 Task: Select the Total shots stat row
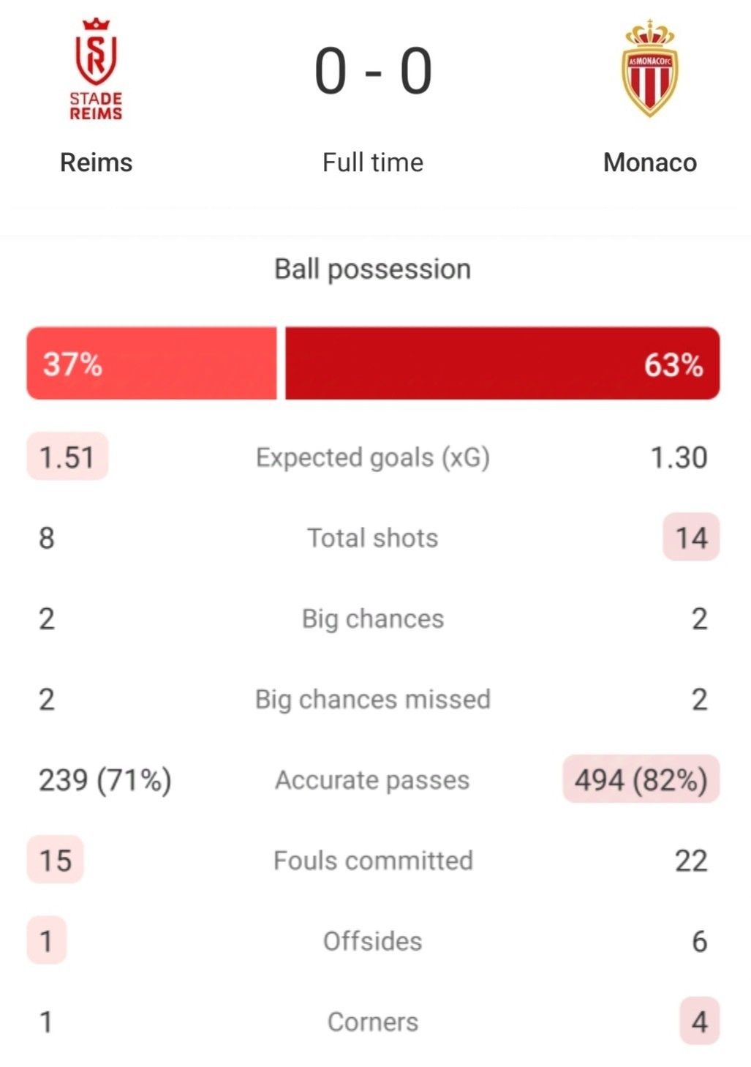[373, 538]
